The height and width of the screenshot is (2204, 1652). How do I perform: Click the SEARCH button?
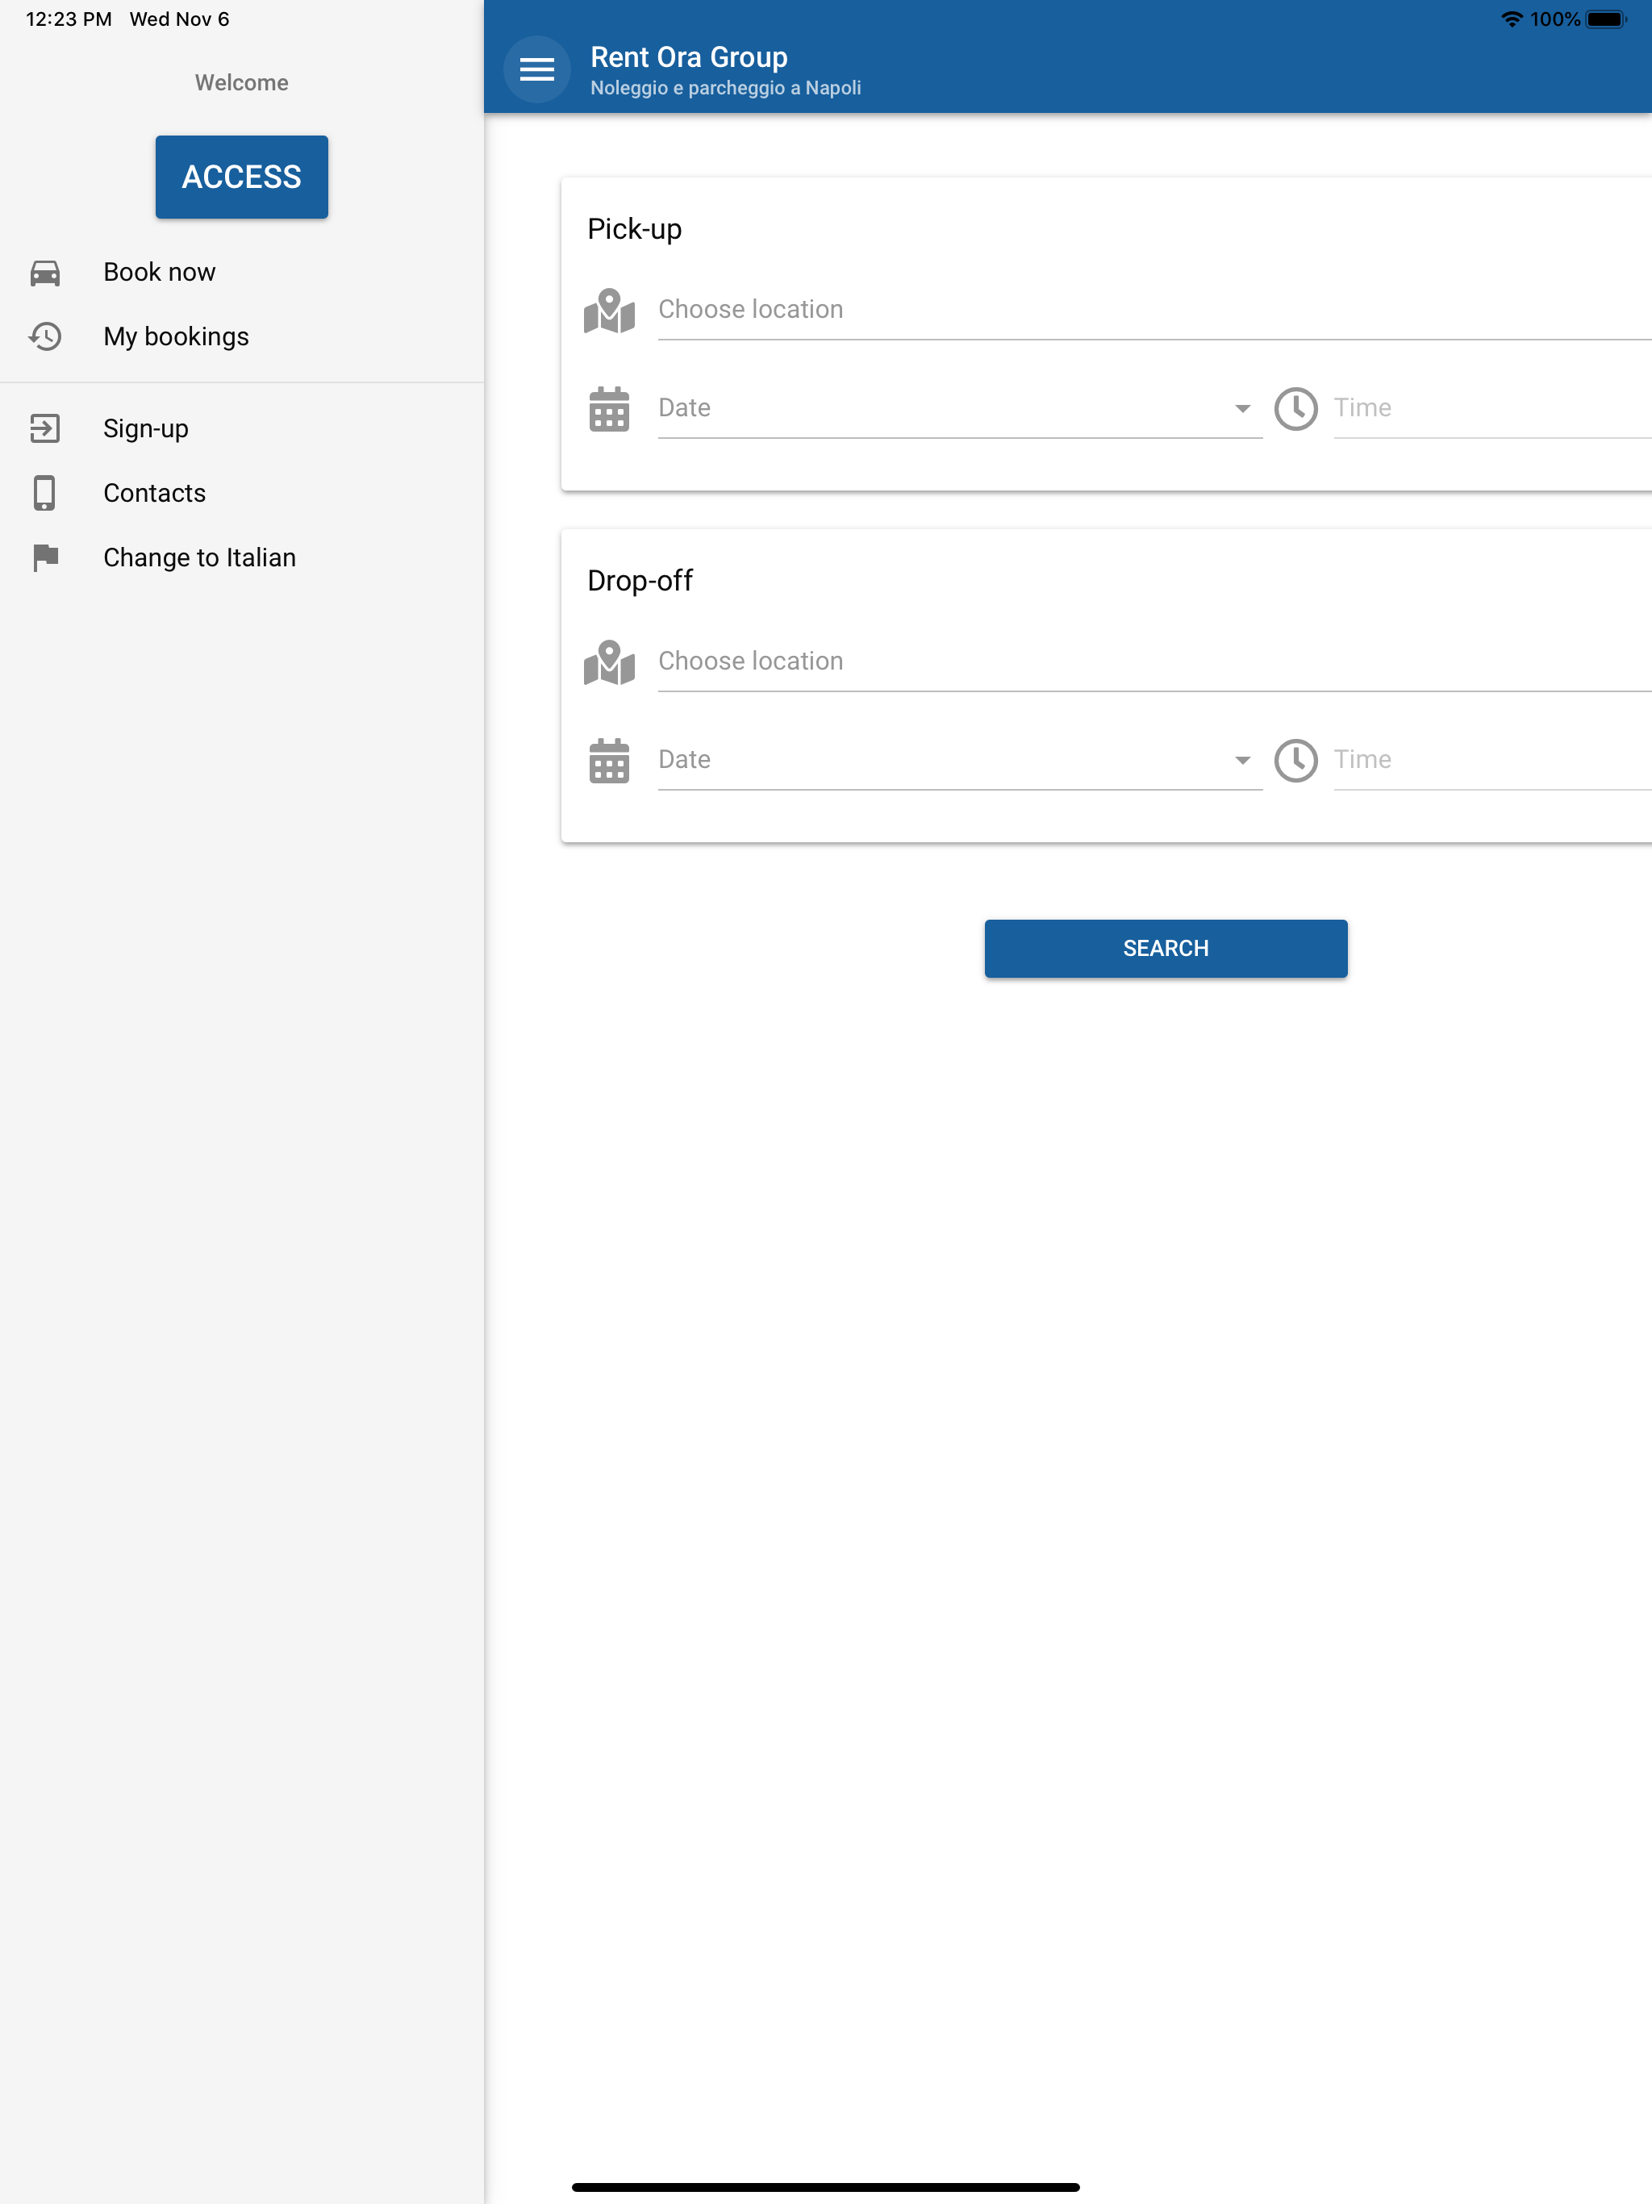click(x=1166, y=949)
